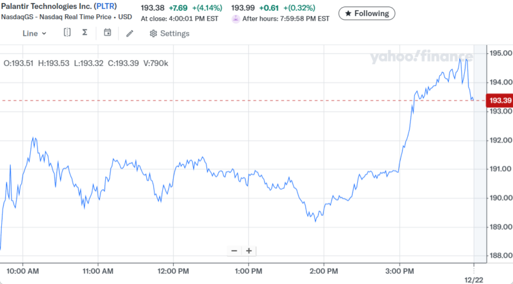
Task: Click the 12:00 PM time axis label
Action: [x=174, y=270]
